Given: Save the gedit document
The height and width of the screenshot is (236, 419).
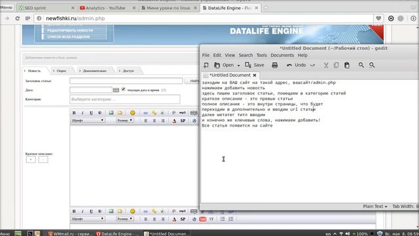Looking at the screenshot, I should tap(255, 65).
